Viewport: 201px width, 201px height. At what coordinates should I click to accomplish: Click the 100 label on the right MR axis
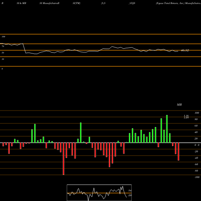(x=197, y=113)
